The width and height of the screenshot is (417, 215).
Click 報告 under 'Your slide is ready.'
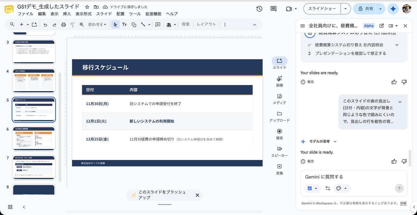(x=308, y=161)
